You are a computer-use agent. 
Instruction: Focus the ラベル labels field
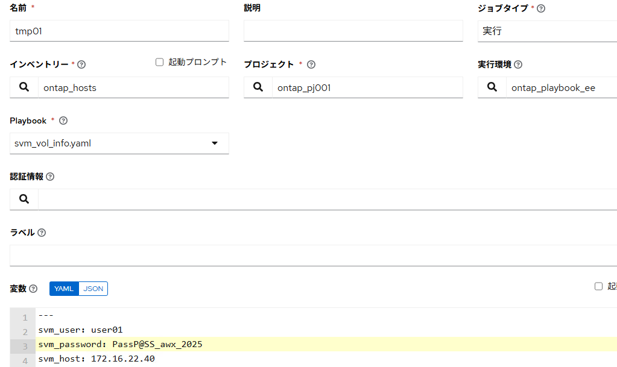(x=313, y=256)
